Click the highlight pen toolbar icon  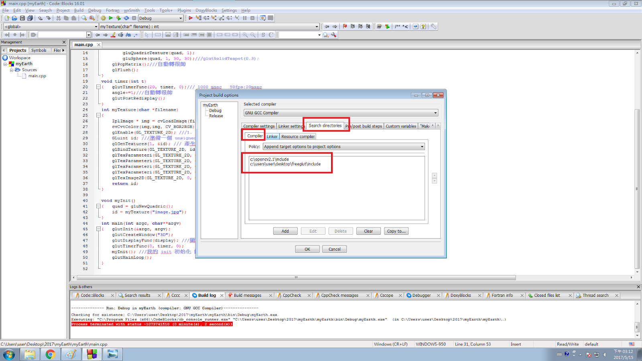click(x=113, y=35)
